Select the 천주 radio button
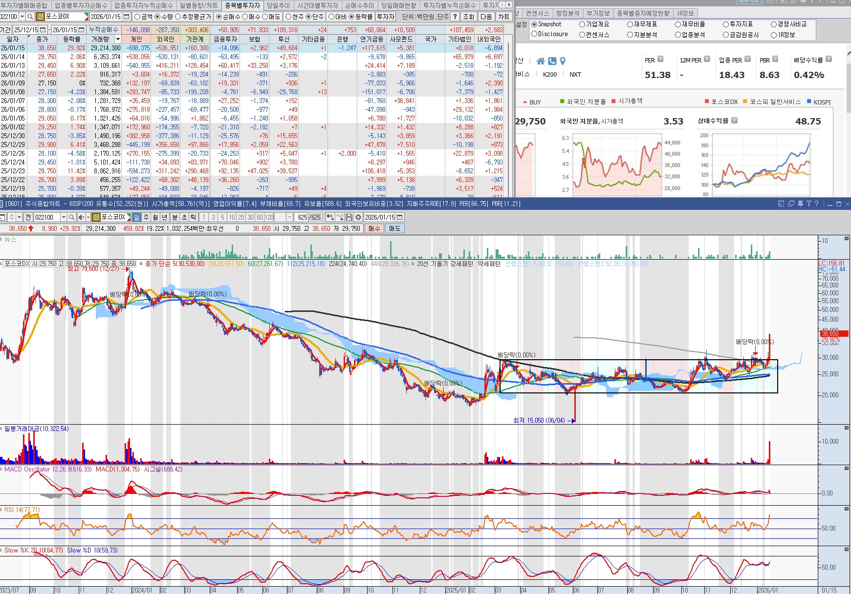This screenshot has width=851, height=594. coord(288,17)
